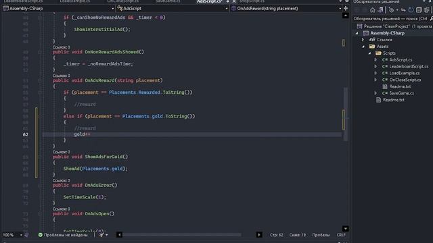Click the Assets folder icon

[372, 47]
